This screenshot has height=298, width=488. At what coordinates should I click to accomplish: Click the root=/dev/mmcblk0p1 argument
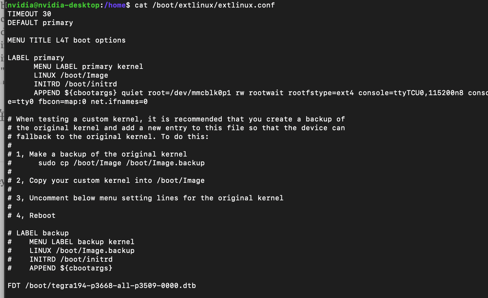(189, 93)
